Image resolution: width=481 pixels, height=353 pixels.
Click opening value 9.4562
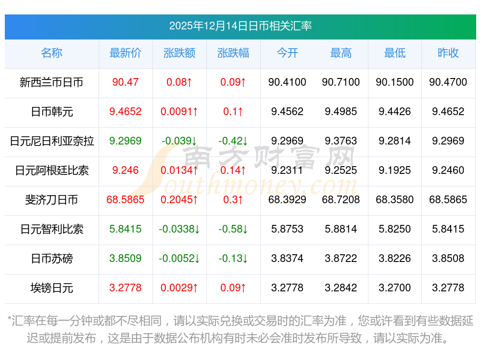tap(287, 111)
